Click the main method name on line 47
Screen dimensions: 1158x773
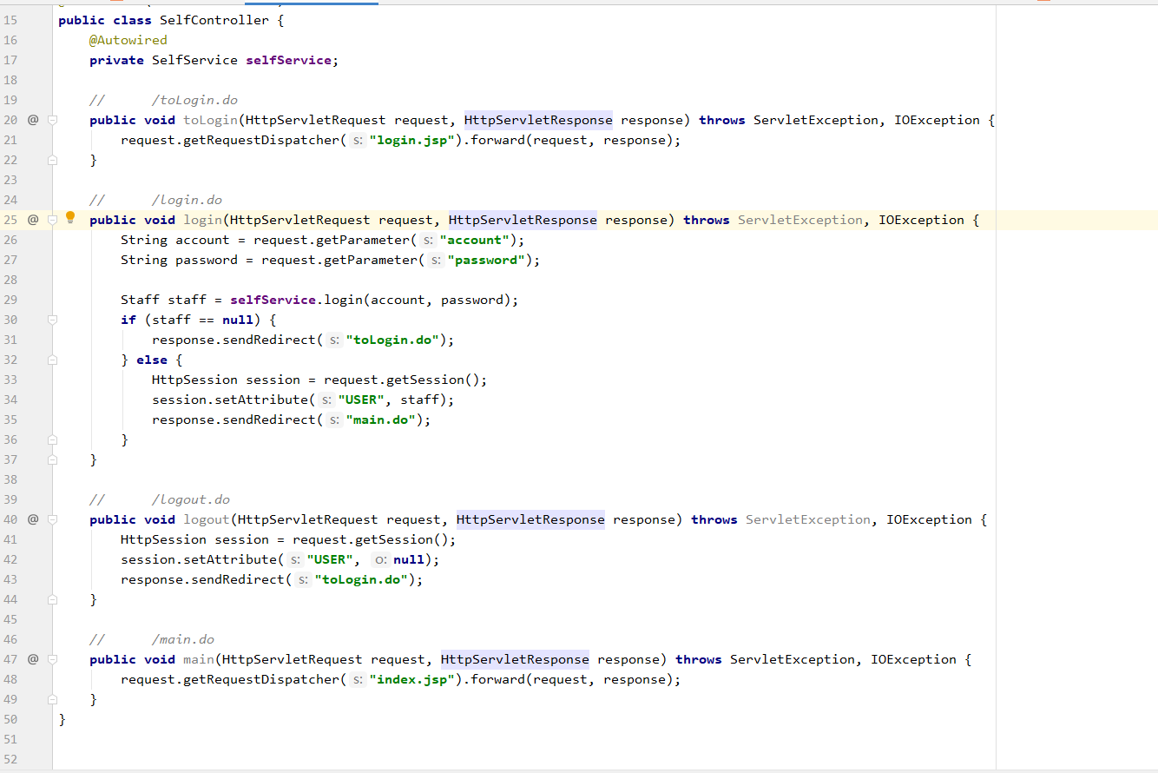point(199,659)
